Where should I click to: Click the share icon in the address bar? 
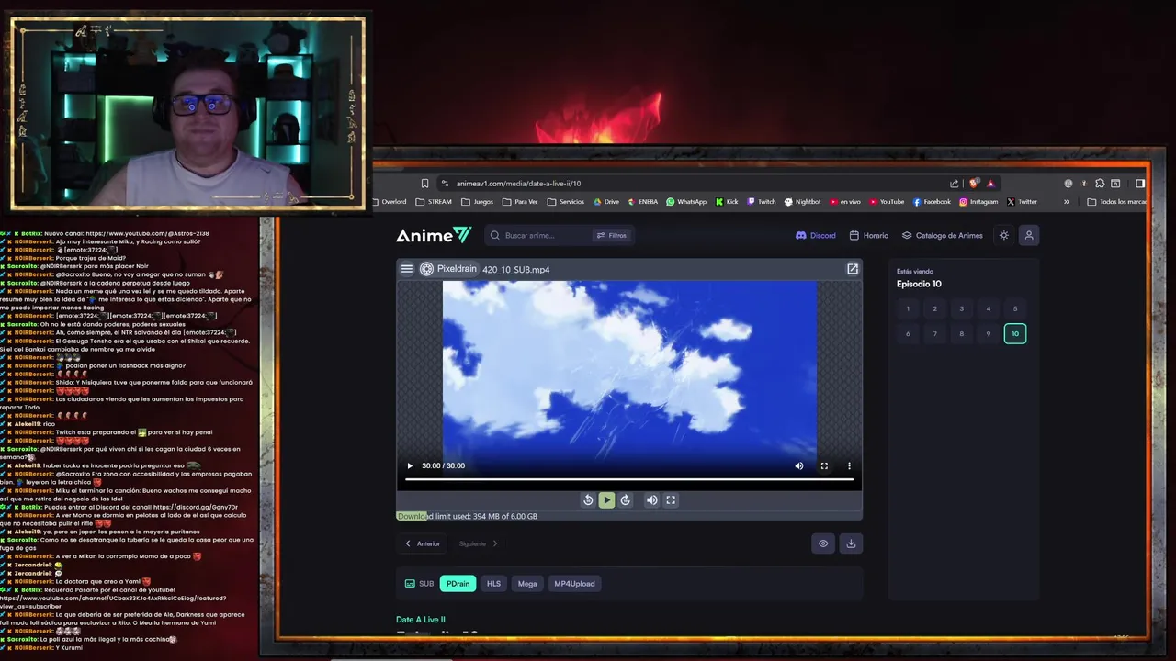[955, 183]
